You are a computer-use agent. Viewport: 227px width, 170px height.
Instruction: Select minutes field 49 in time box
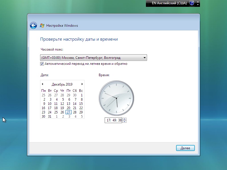114,120
